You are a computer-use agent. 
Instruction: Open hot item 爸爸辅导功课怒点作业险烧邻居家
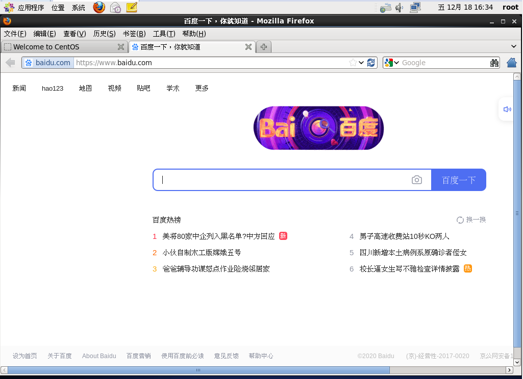click(x=216, y=269)
